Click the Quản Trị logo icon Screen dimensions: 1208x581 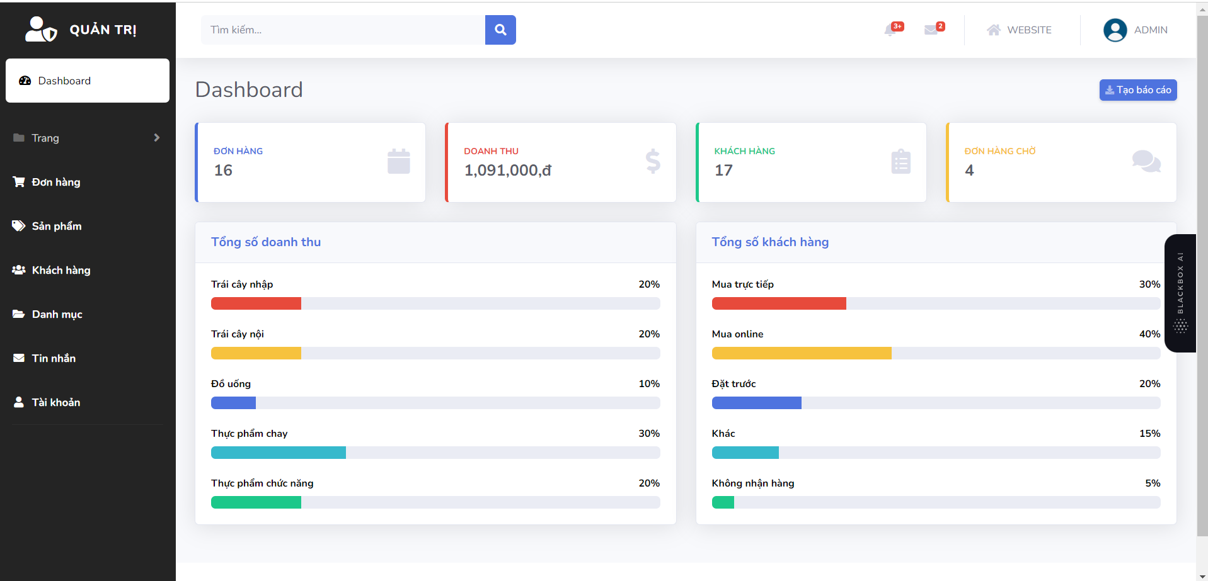pyautogui.click(x=41, y=30)
